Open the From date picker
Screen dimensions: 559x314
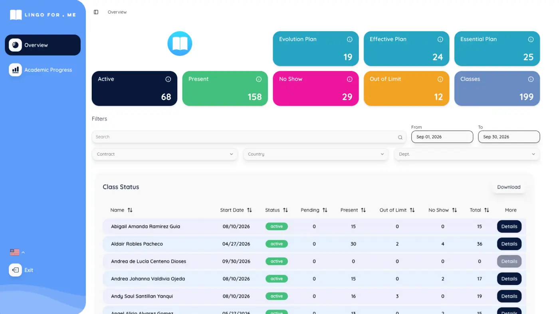tap(442, 137)
